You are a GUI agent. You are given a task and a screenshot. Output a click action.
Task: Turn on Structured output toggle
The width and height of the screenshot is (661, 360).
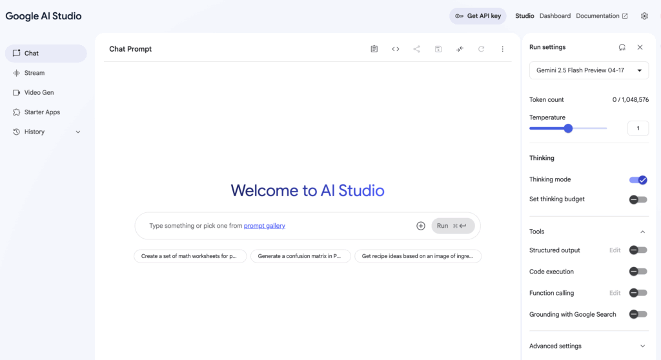(x=638, y=250)
